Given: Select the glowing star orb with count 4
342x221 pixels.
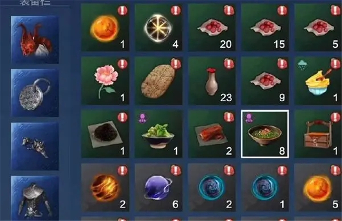Looking at the screenshot, I should coord(159,27).
